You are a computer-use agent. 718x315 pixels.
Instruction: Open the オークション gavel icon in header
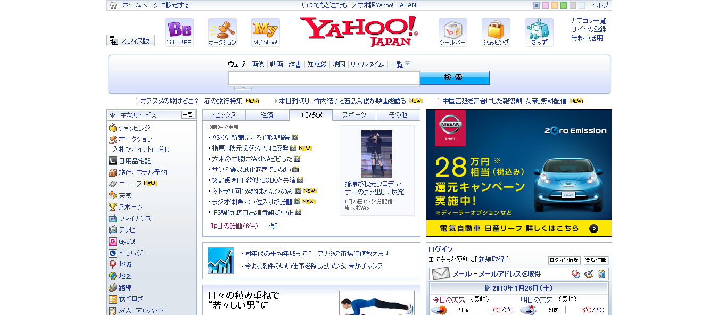click(222, 32)
